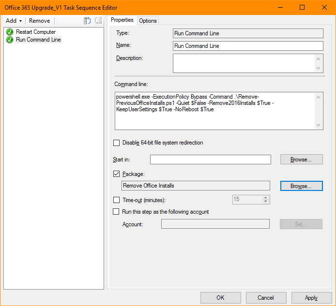Click the Description scroll up arrow
336x306 pixels.
[318, 59]
